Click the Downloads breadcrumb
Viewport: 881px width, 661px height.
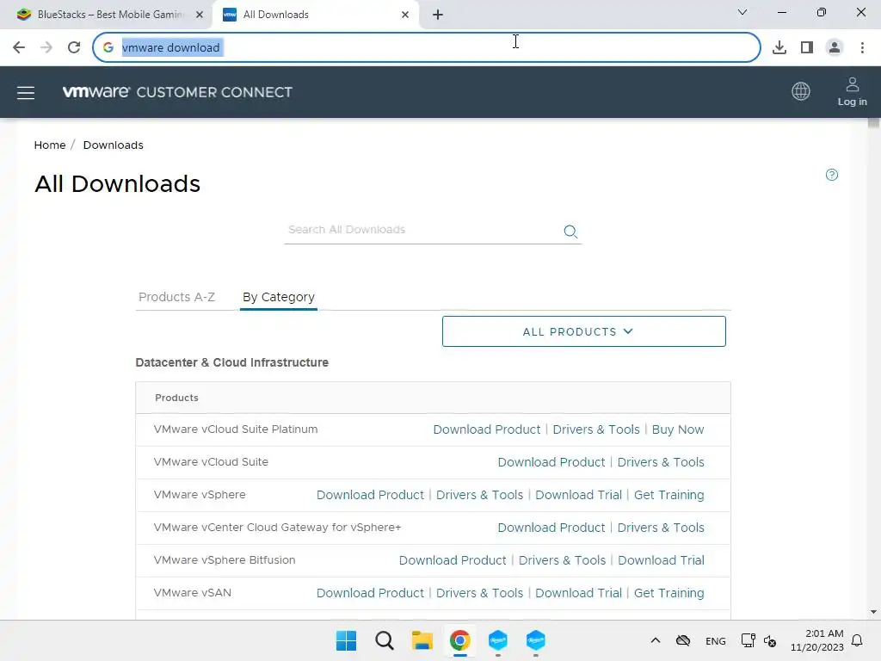[113, 145]
